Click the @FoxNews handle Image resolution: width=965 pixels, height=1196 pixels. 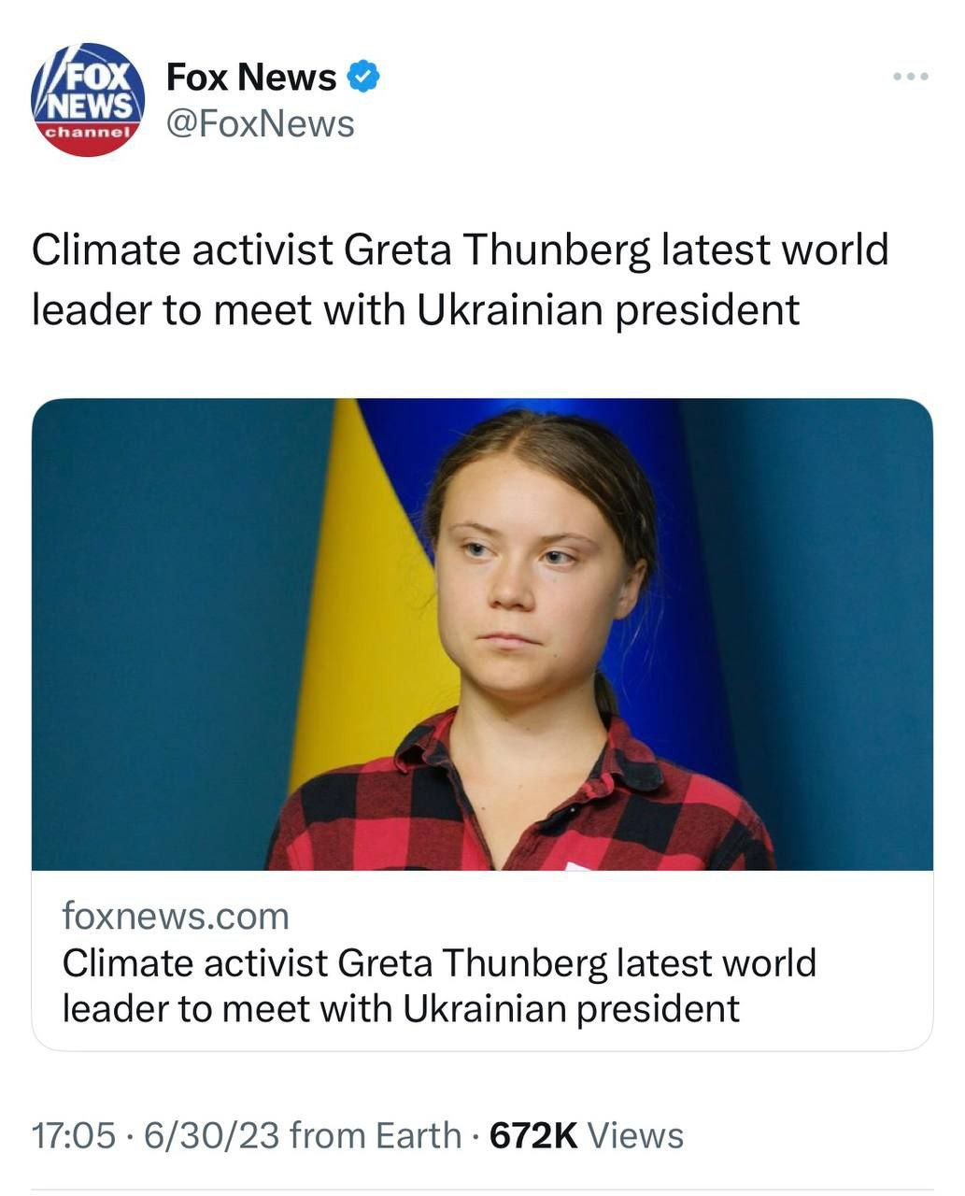(260, 124)
